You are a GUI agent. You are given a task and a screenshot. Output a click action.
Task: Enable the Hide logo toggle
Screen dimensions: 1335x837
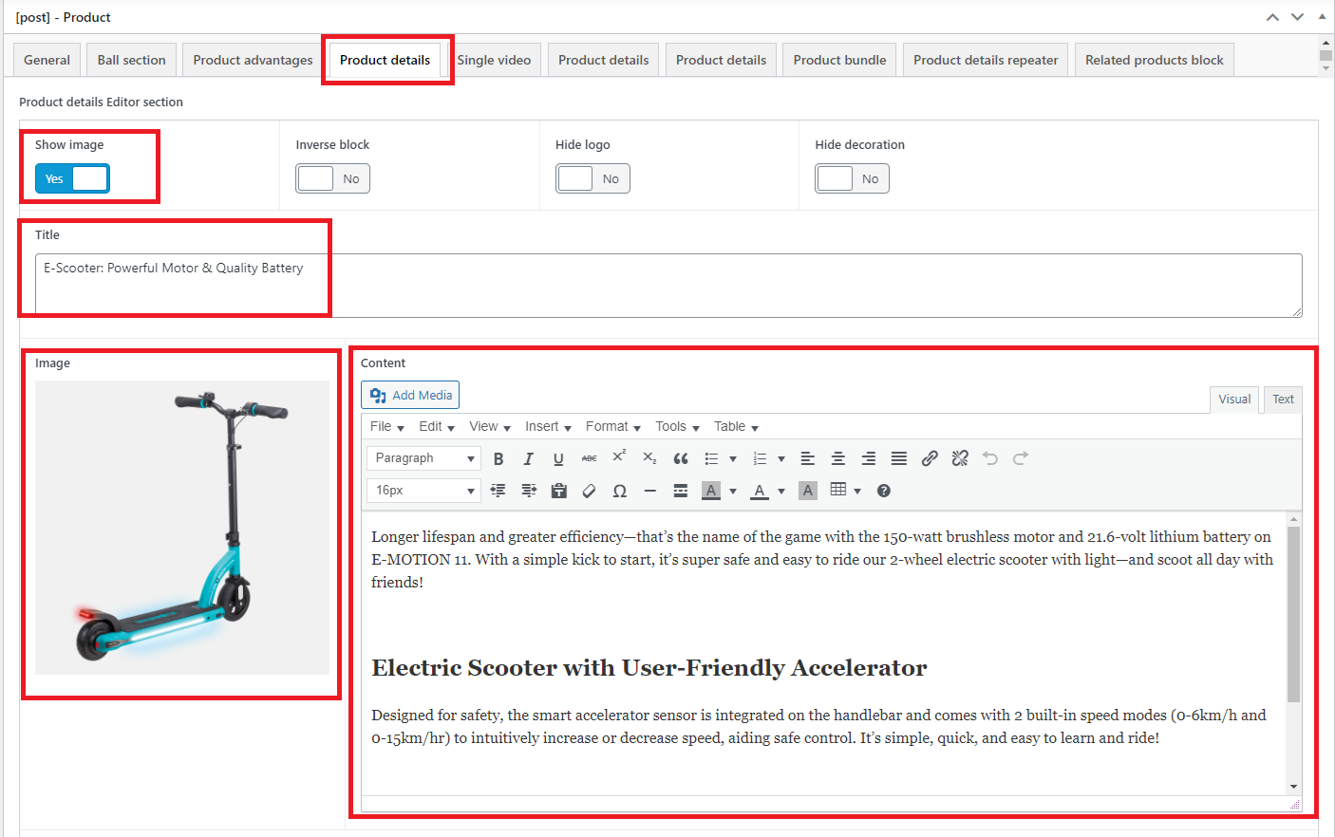pos(592,178)
